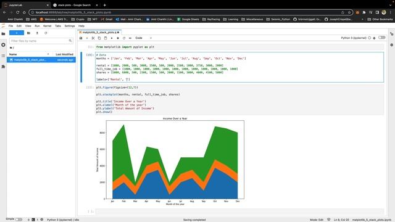395x222 pixels.
Task: Open the Crypto bookmarks folder
Action: [78, 19]
